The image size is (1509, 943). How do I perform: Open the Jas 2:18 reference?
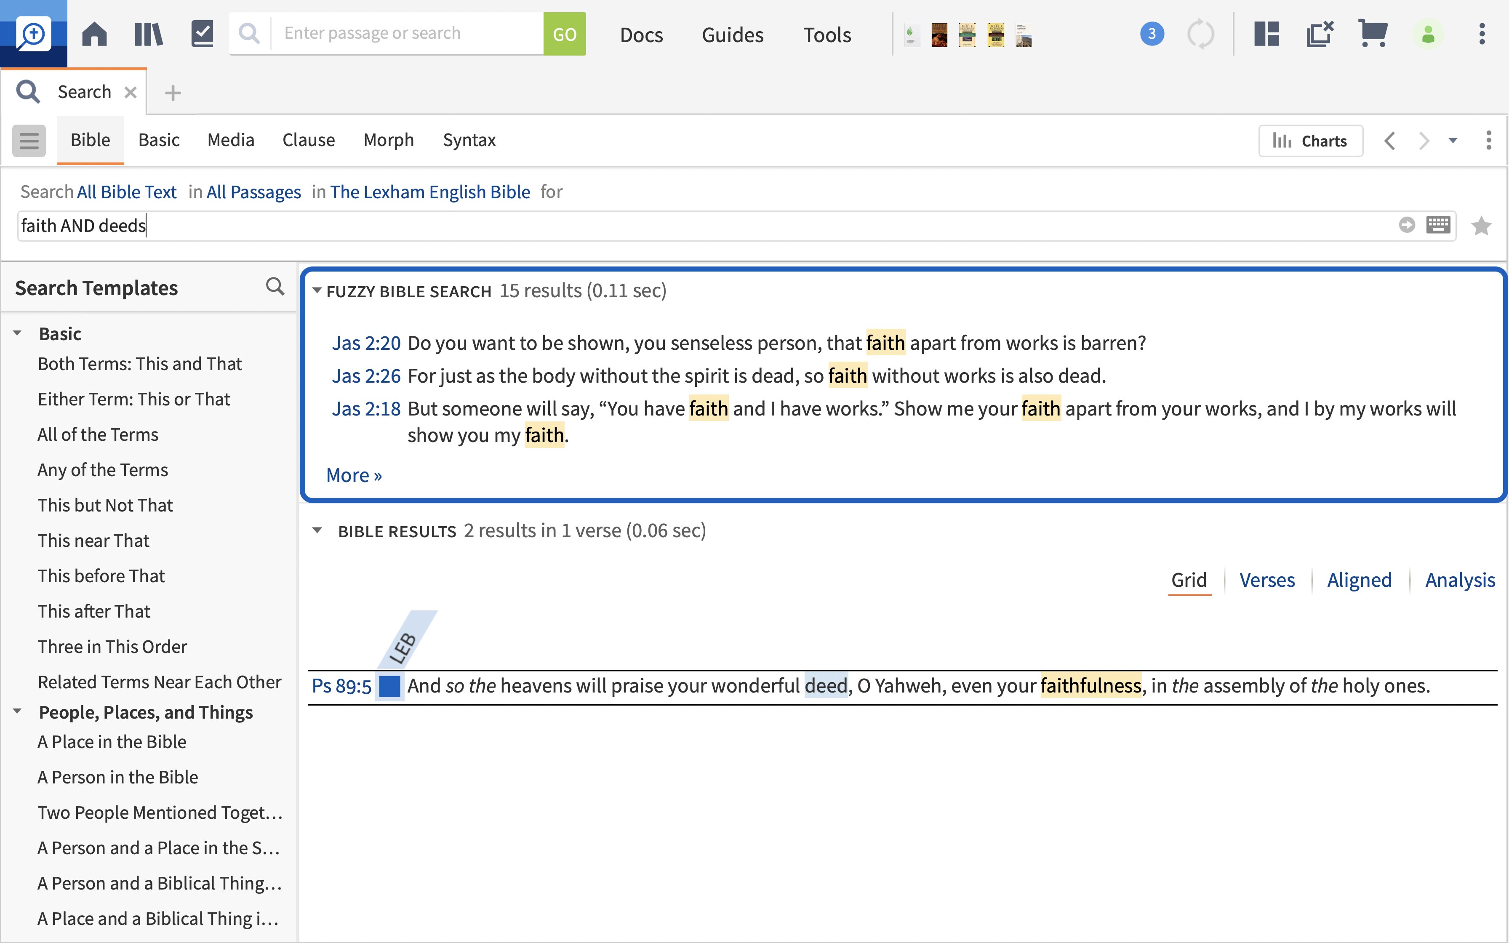[367, 409]
